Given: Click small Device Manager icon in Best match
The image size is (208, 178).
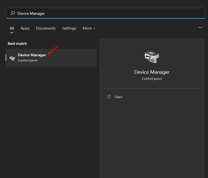Looking at the screenshot, I should [12, 58].
